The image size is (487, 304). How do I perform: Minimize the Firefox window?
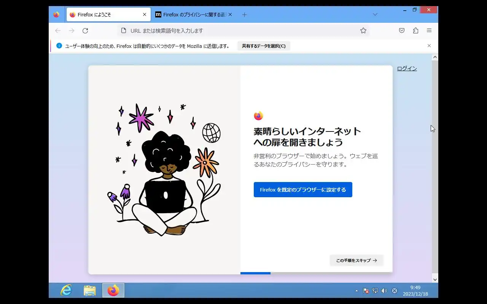pos(404,10)
